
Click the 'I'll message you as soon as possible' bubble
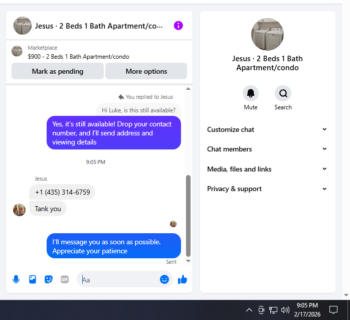pyautogui.click(x=114, y=246)
